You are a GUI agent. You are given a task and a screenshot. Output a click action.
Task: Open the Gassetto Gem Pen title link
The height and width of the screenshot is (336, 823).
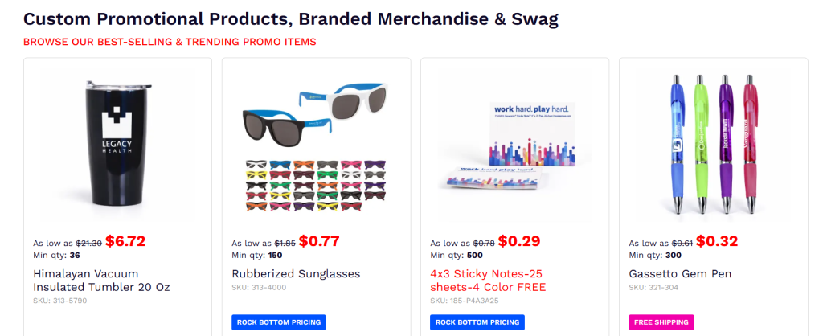tap(680, 273)
